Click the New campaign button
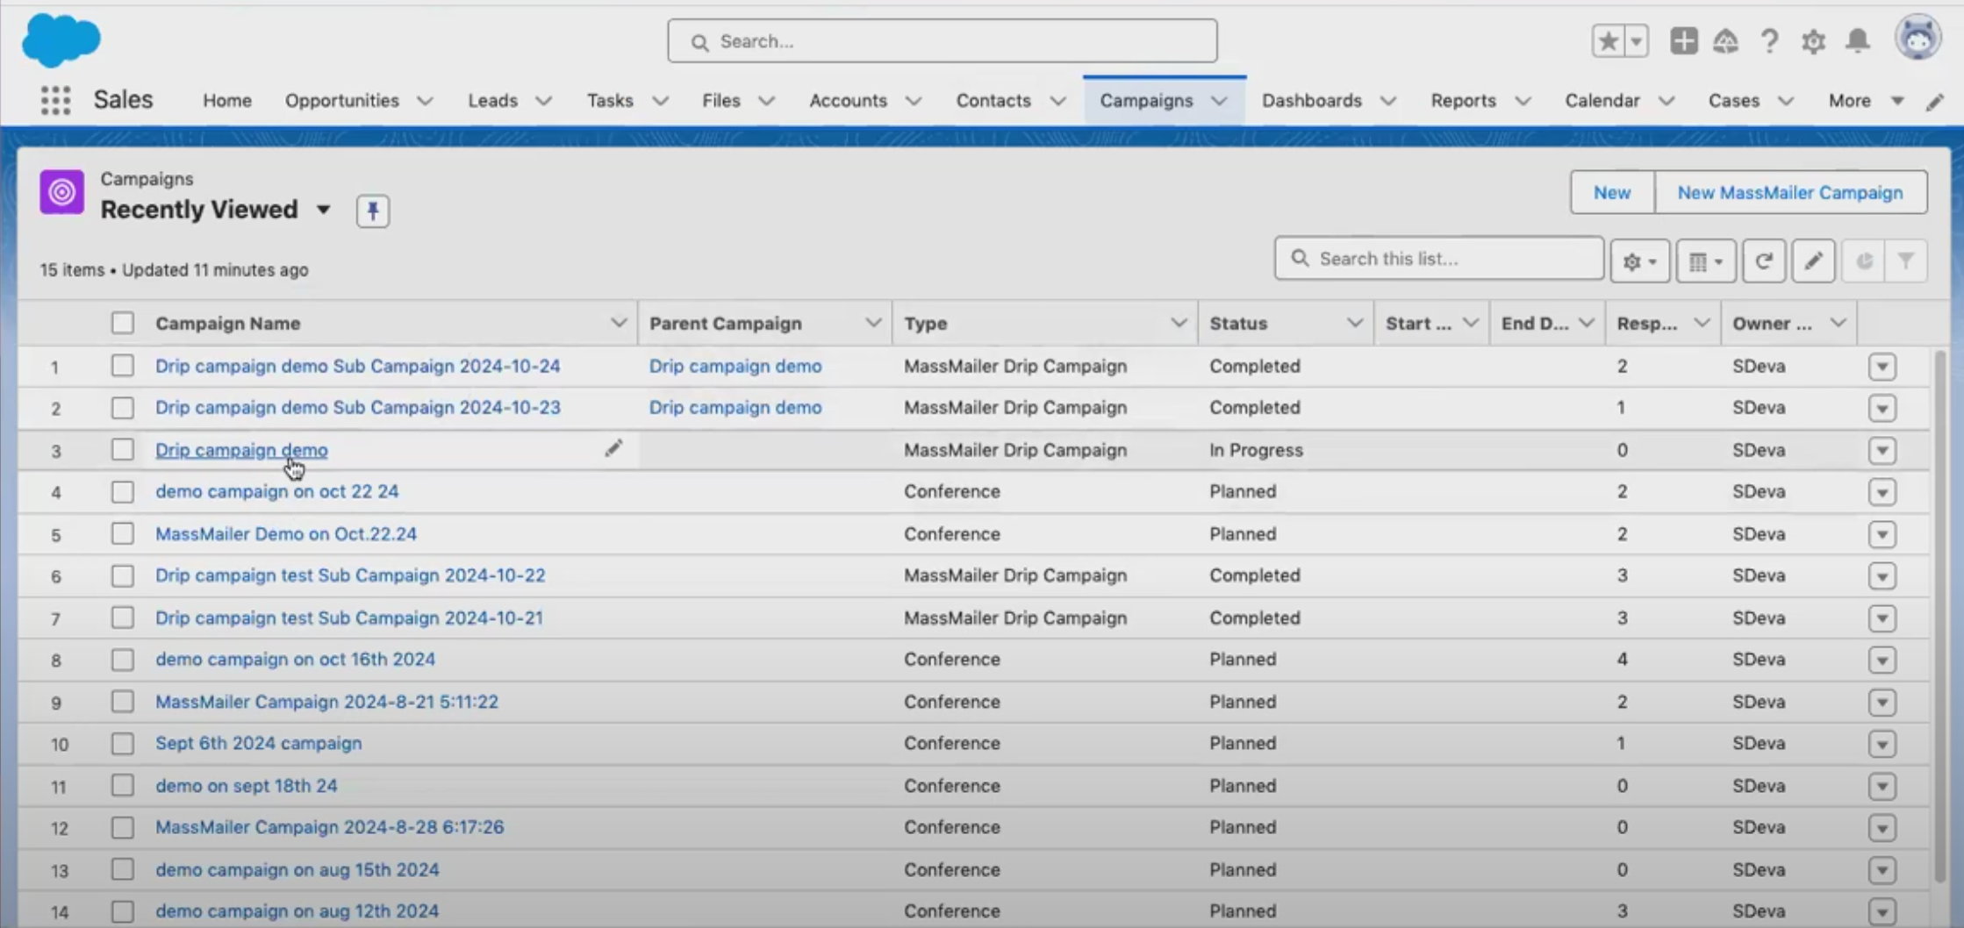1964x928 pixels. point(1612,192)
